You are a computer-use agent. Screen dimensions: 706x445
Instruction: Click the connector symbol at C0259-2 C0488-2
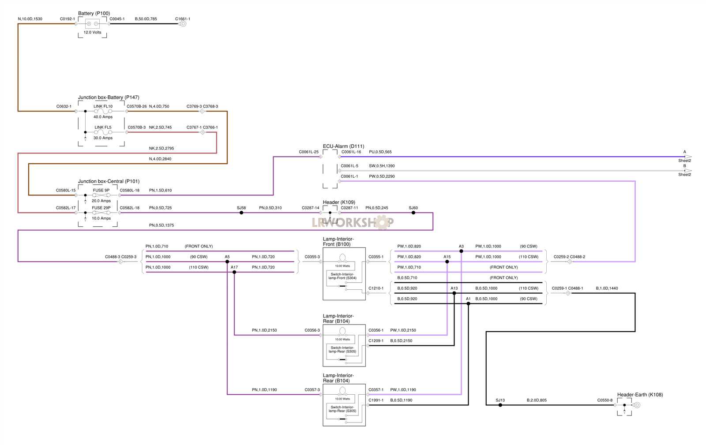pos(569,262)
